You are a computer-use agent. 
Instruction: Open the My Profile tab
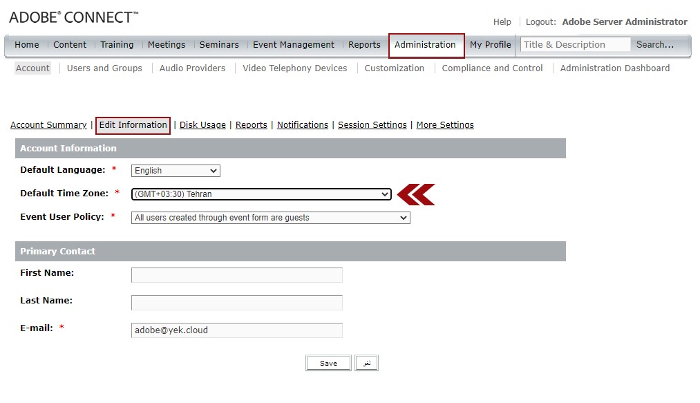(490, 45)
